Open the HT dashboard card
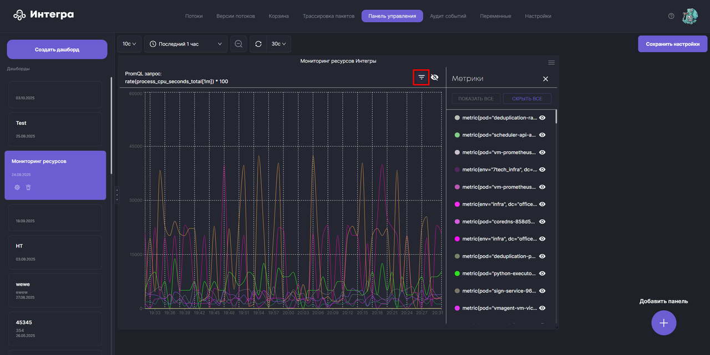The height and width of the screenshot is (355, 710). (x=55, y=251)
